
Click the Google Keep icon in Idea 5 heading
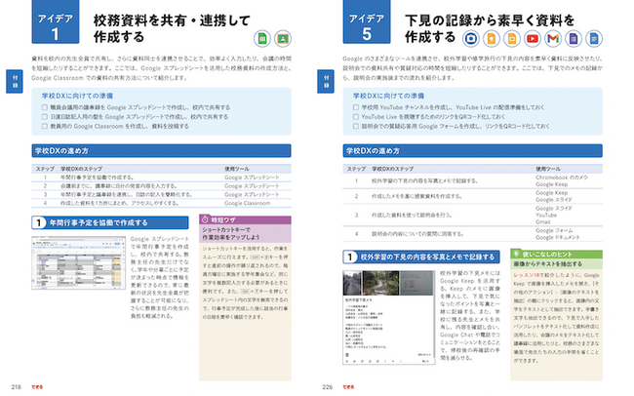(491, 38)
